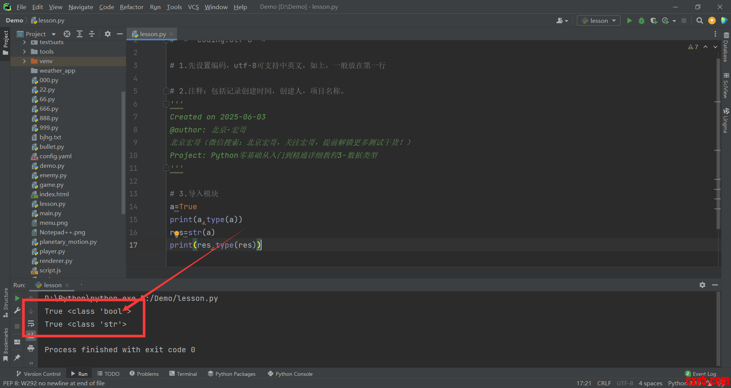Click the UTF-8 encoding status item
The width and height of the screenshot is (731, 388).
625,383
